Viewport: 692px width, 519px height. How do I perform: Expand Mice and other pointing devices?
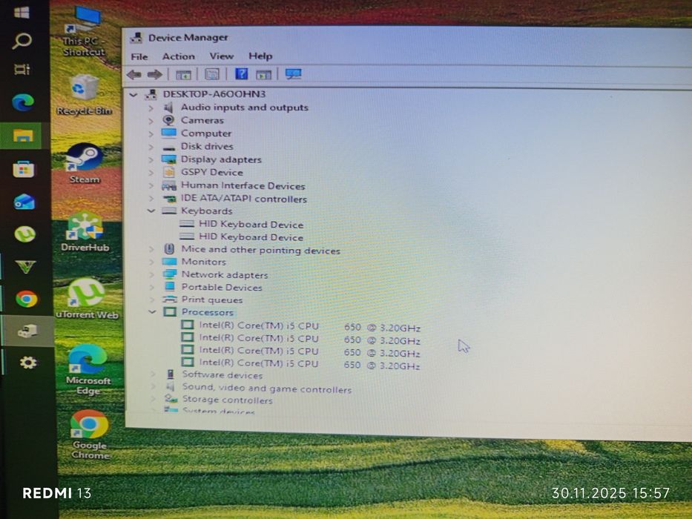click(152, 249)
